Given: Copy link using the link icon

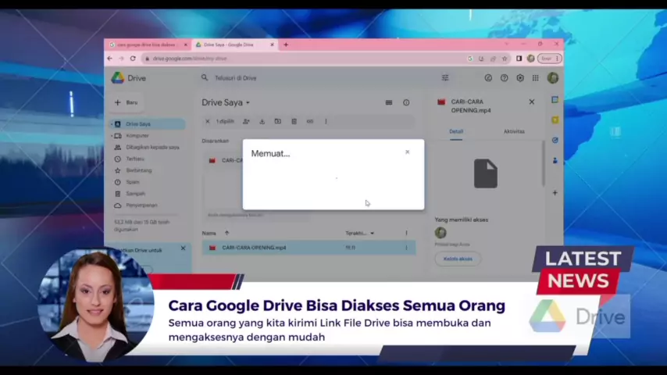Looking at the screenshot, I should [x=310, y=121].
